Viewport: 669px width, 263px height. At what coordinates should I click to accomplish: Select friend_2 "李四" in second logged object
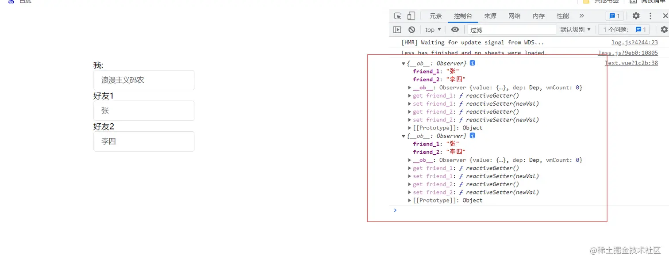[x=439, y=152]
